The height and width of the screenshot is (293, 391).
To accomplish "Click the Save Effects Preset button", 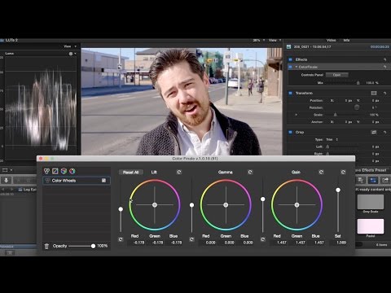I will (x=371, y=170).
